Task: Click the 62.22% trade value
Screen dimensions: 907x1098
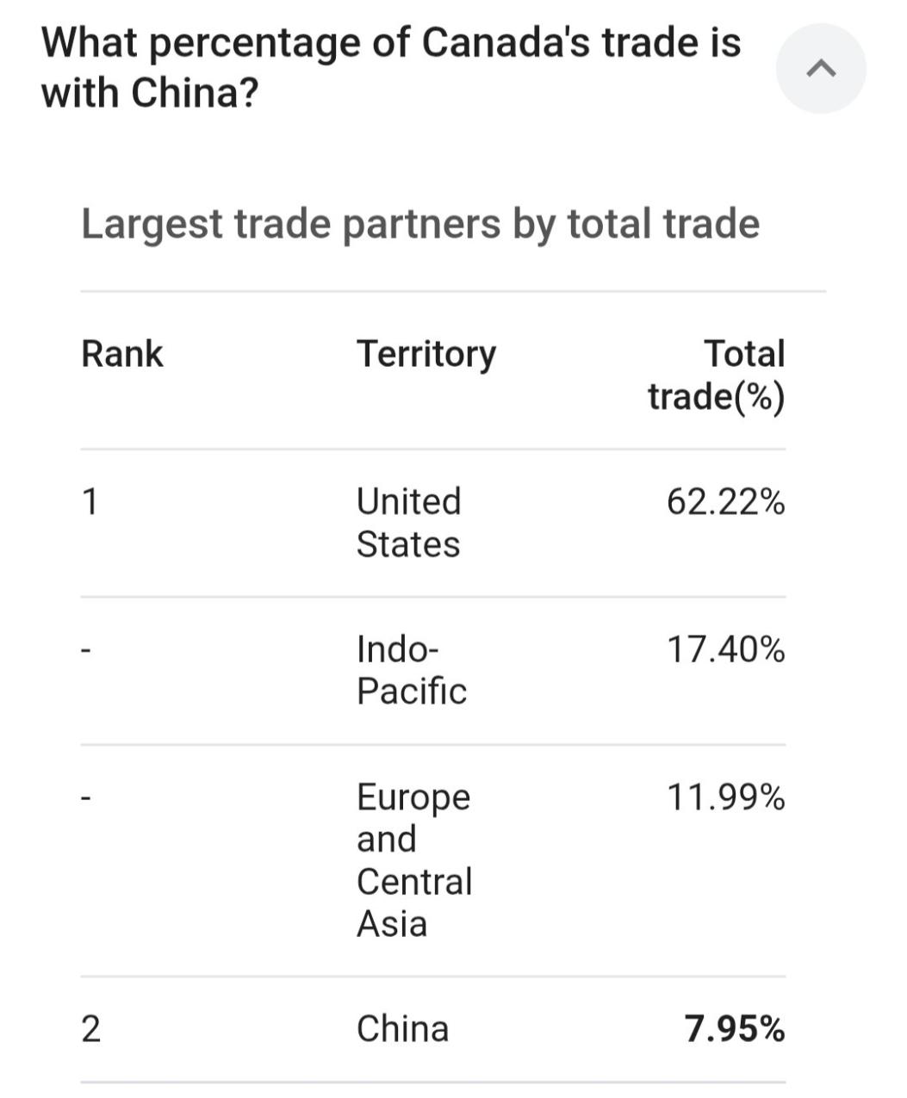Action: 725,501
